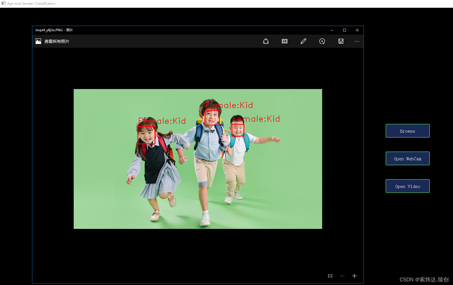This screenshot has height=285, width=453.
Task: Expand more actions with the ellipsis
Action: click(357, 41)
